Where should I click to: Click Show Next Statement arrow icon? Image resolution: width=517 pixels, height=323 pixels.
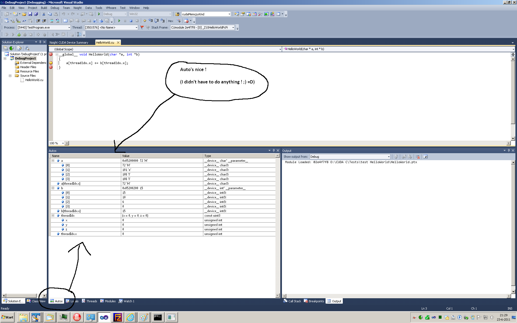pos(145,21)
